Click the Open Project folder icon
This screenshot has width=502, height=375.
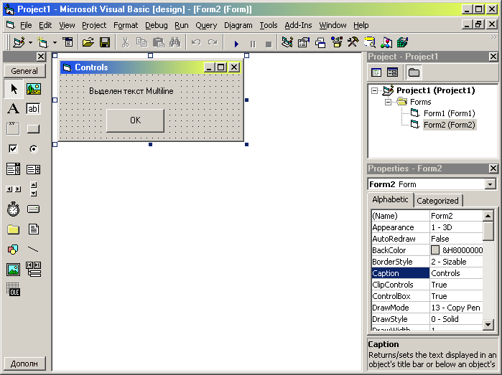coord(88,42)
